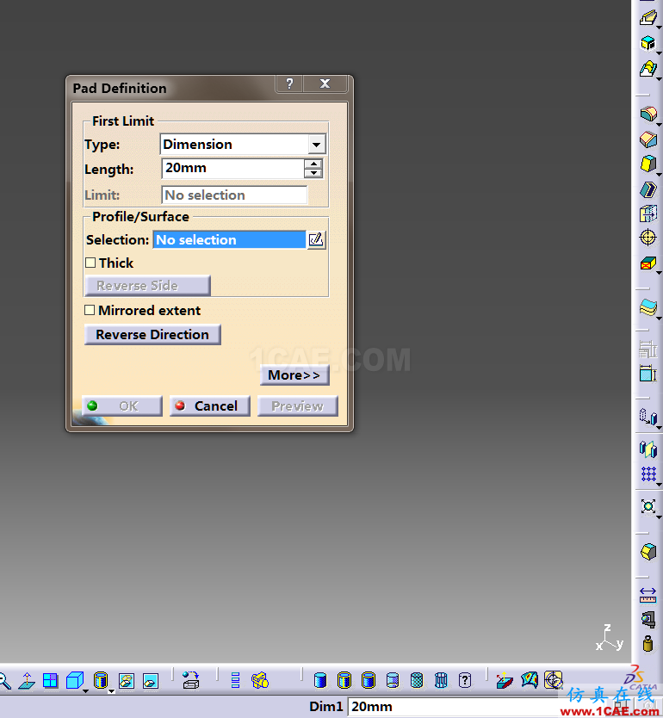This screenshot has width=663, height=718.
Task: Click the Sketch selection icon in Pad dialog
Action: point(316,239)
